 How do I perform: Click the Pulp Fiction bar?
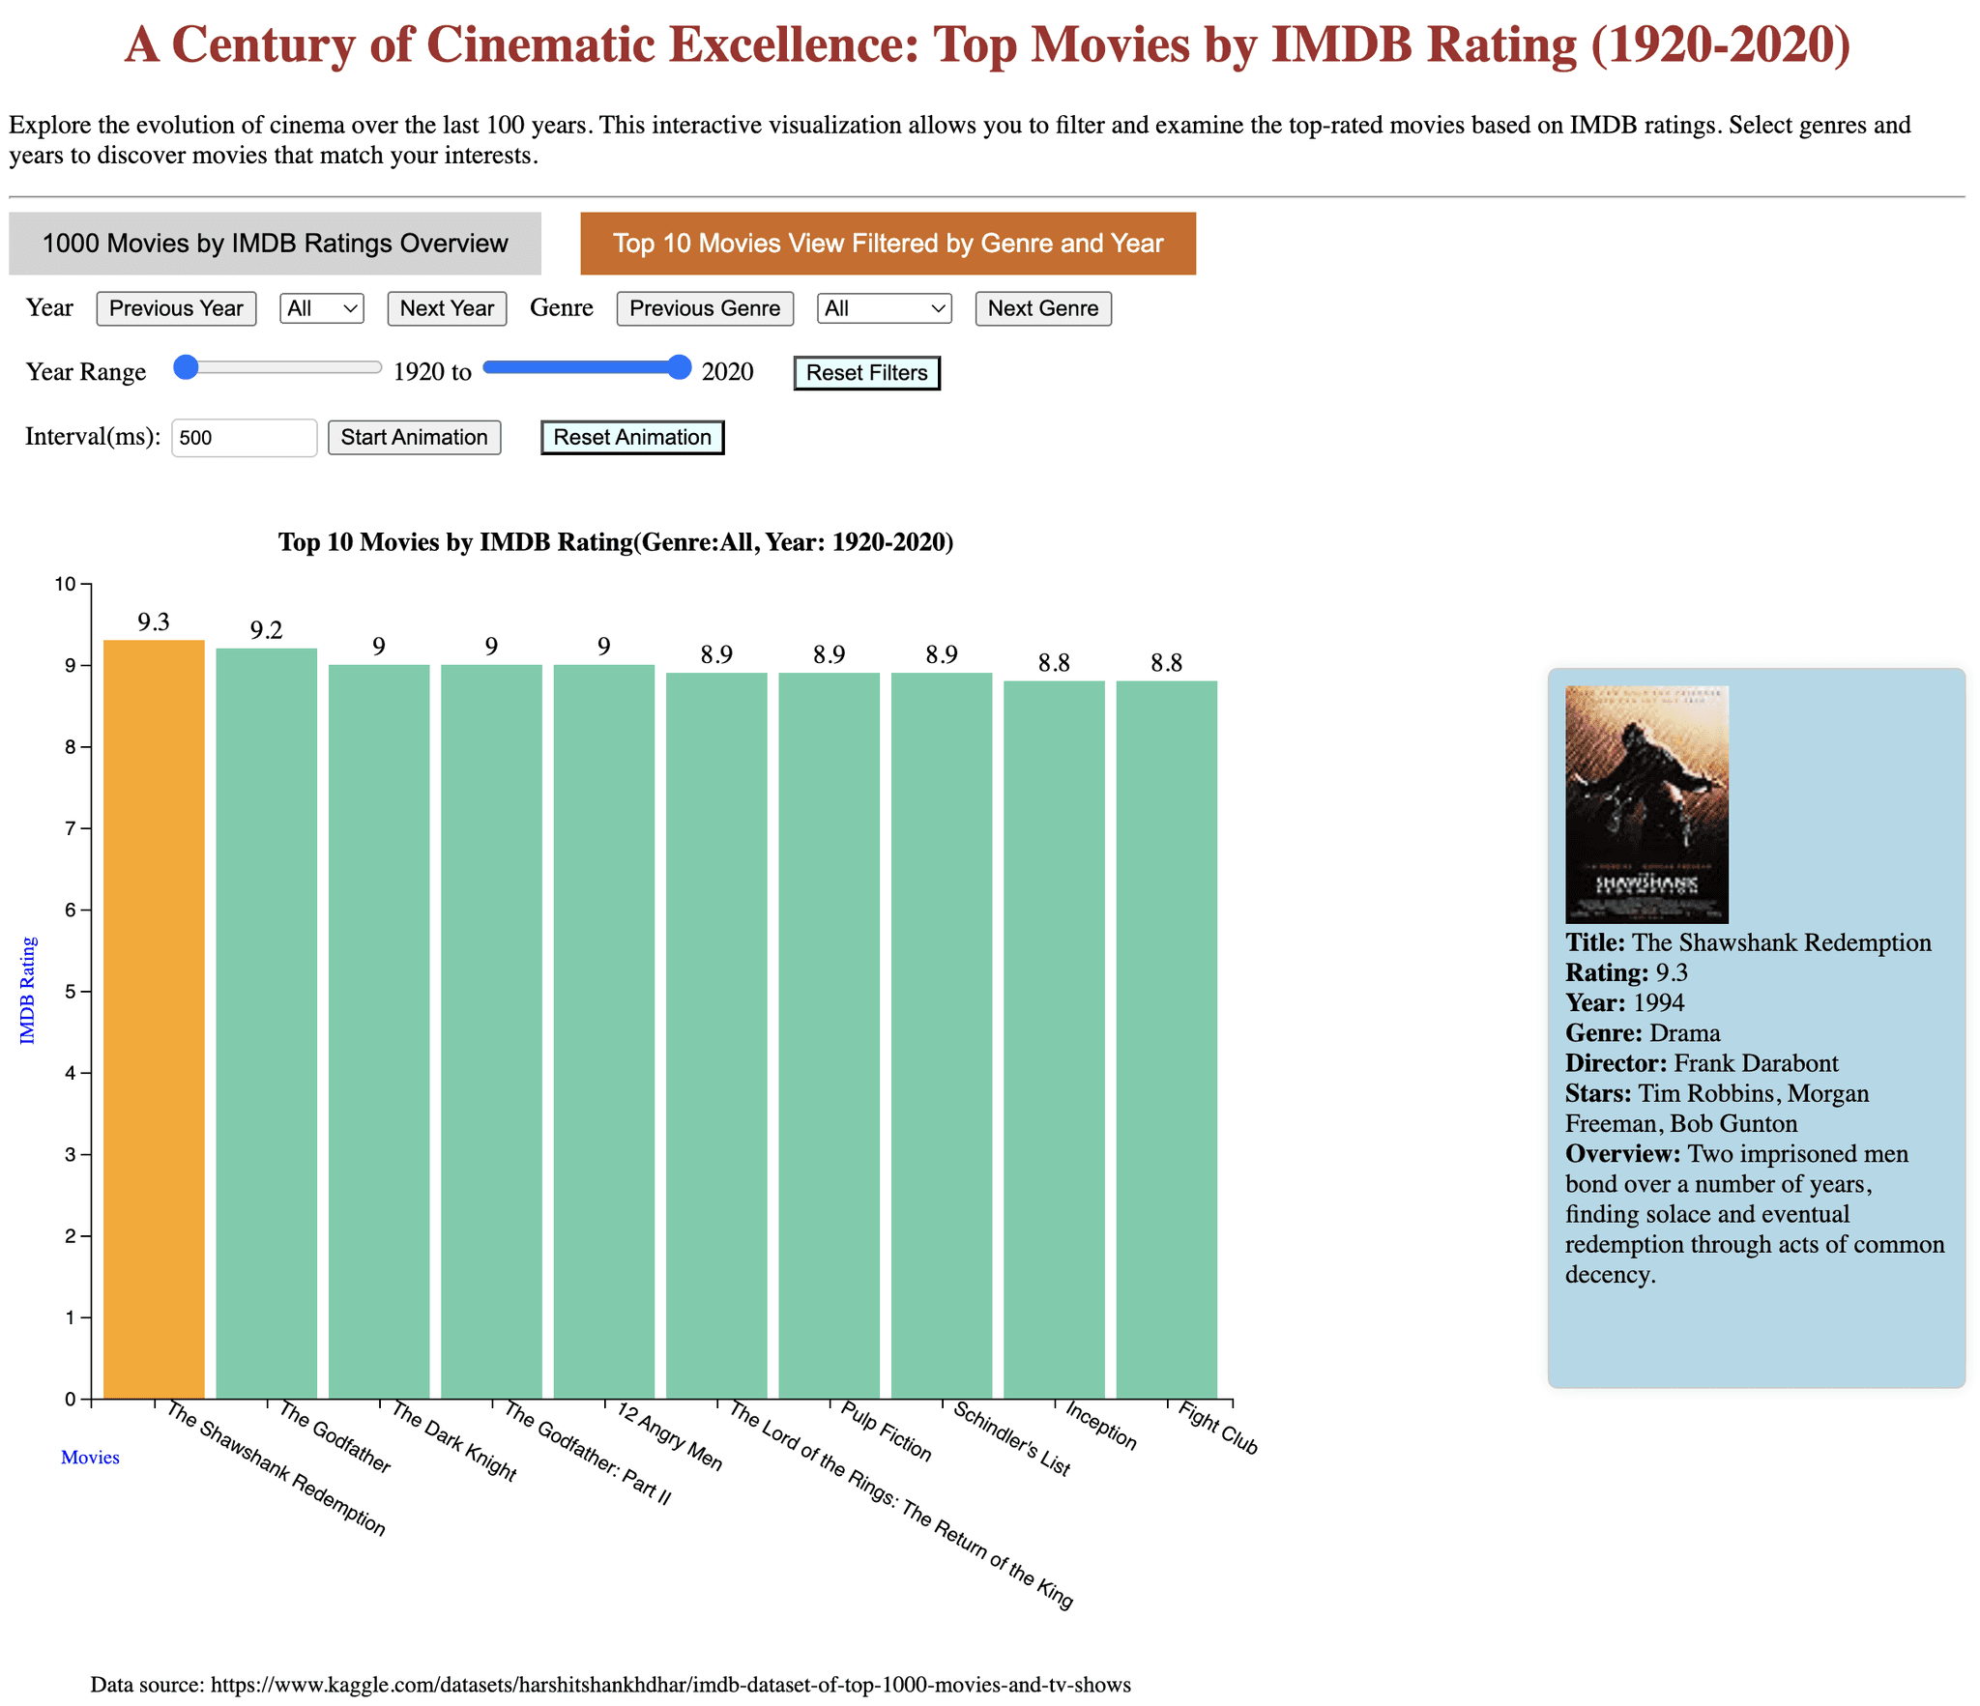tap(829, 1034)
